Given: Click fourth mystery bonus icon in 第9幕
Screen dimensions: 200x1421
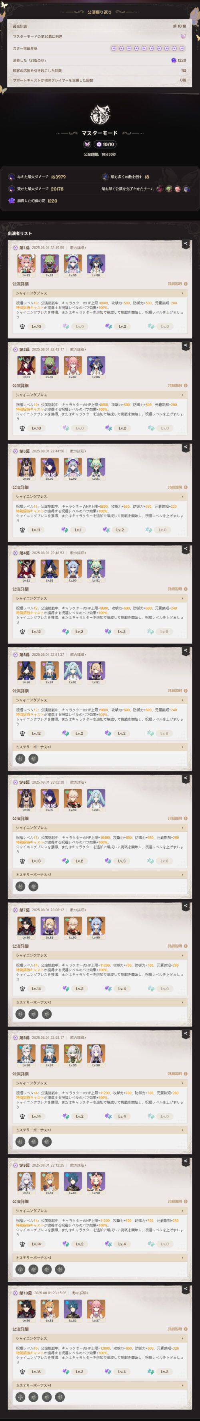Looking at the screenshot, I should [x=60, y=1269].
